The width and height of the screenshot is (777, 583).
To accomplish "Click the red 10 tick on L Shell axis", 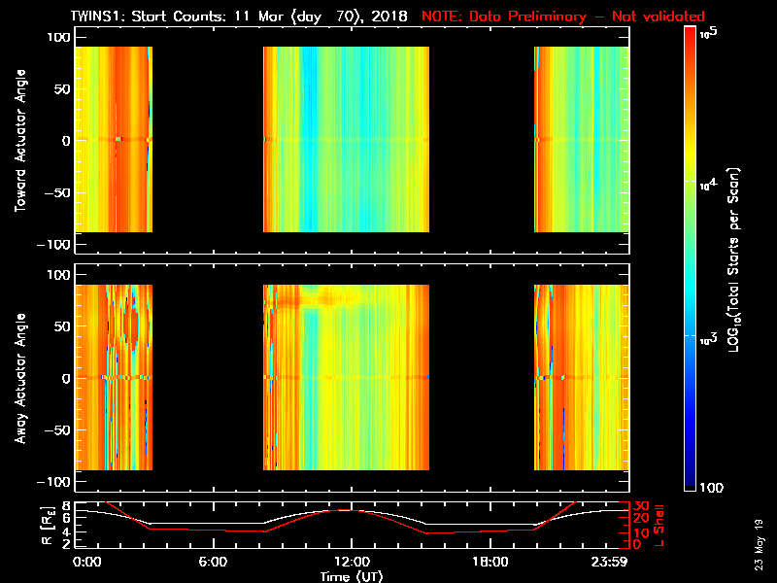I will click(641, 533).
